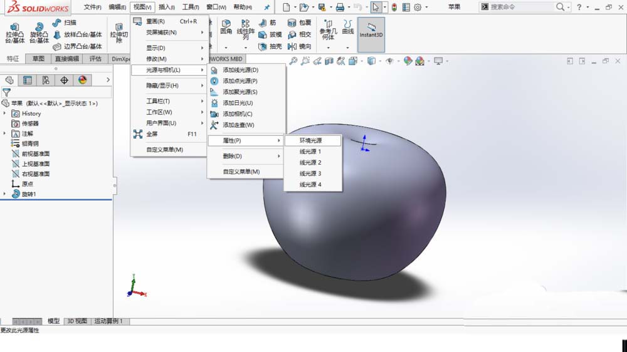Click the 拉伸凸台/基体 extrude boss icon
The image size is (627, 352).
point(15,27)
